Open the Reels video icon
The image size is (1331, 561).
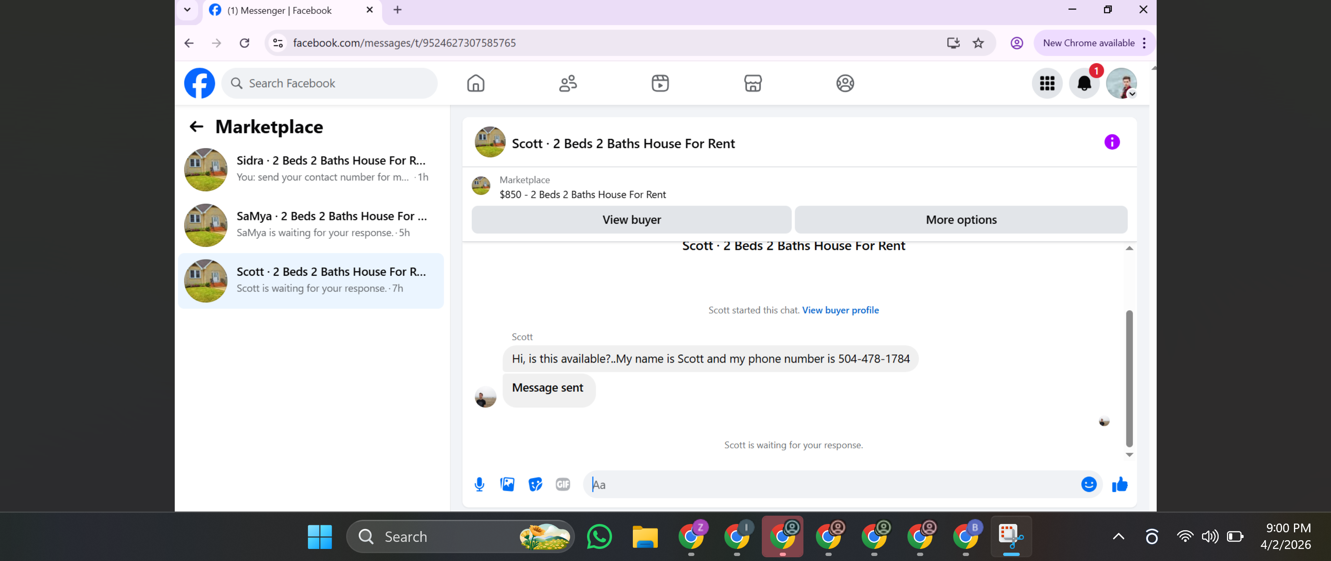[660, 83]
